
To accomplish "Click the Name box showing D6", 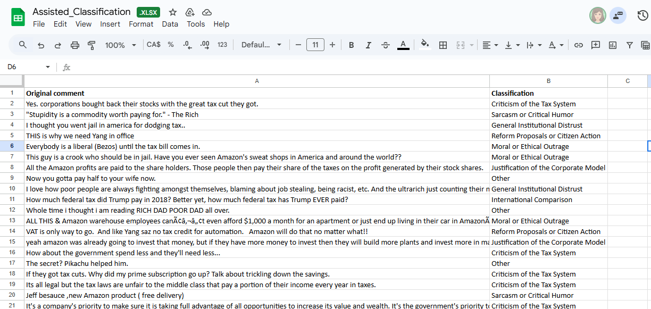I will pyautogui.click(x=24, y=67).
